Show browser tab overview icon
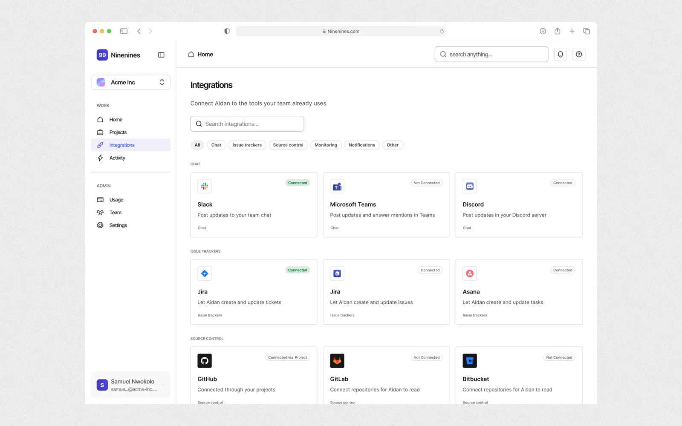The height and width of the screenshot is (426, 682). pos(587,31)
